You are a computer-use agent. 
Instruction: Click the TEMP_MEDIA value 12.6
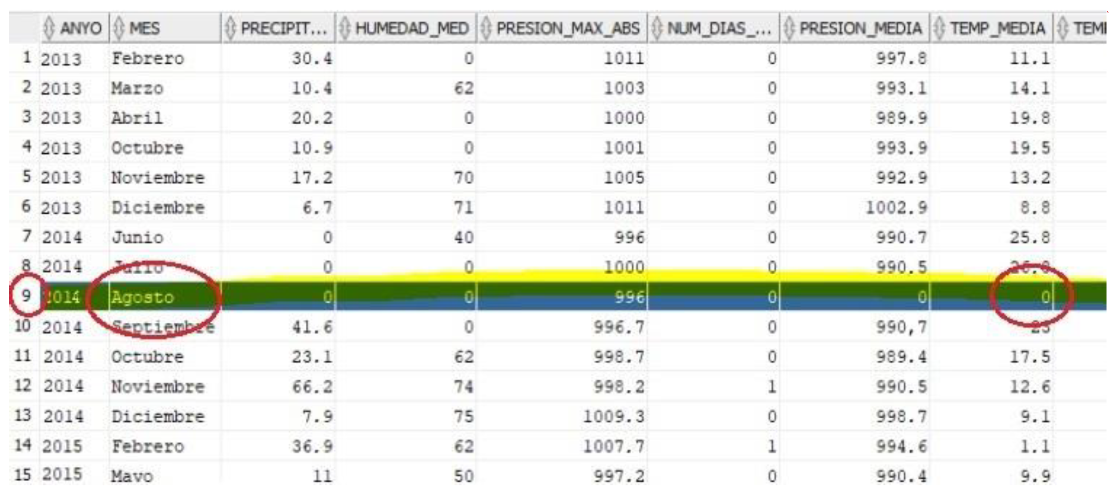1030,386
